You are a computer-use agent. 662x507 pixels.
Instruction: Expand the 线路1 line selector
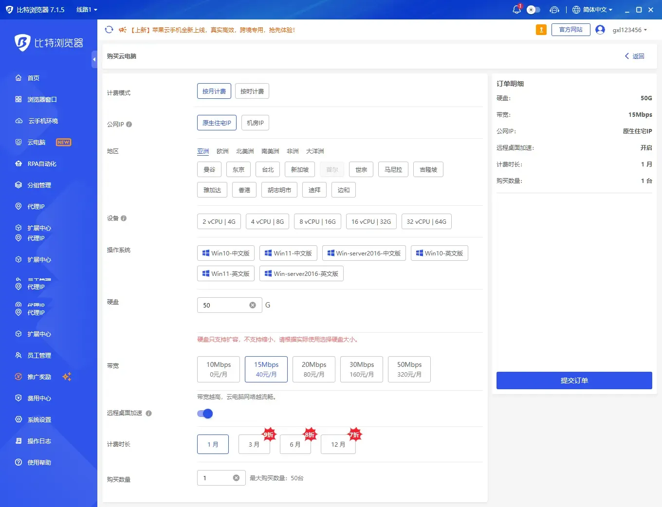click(87, 10)
